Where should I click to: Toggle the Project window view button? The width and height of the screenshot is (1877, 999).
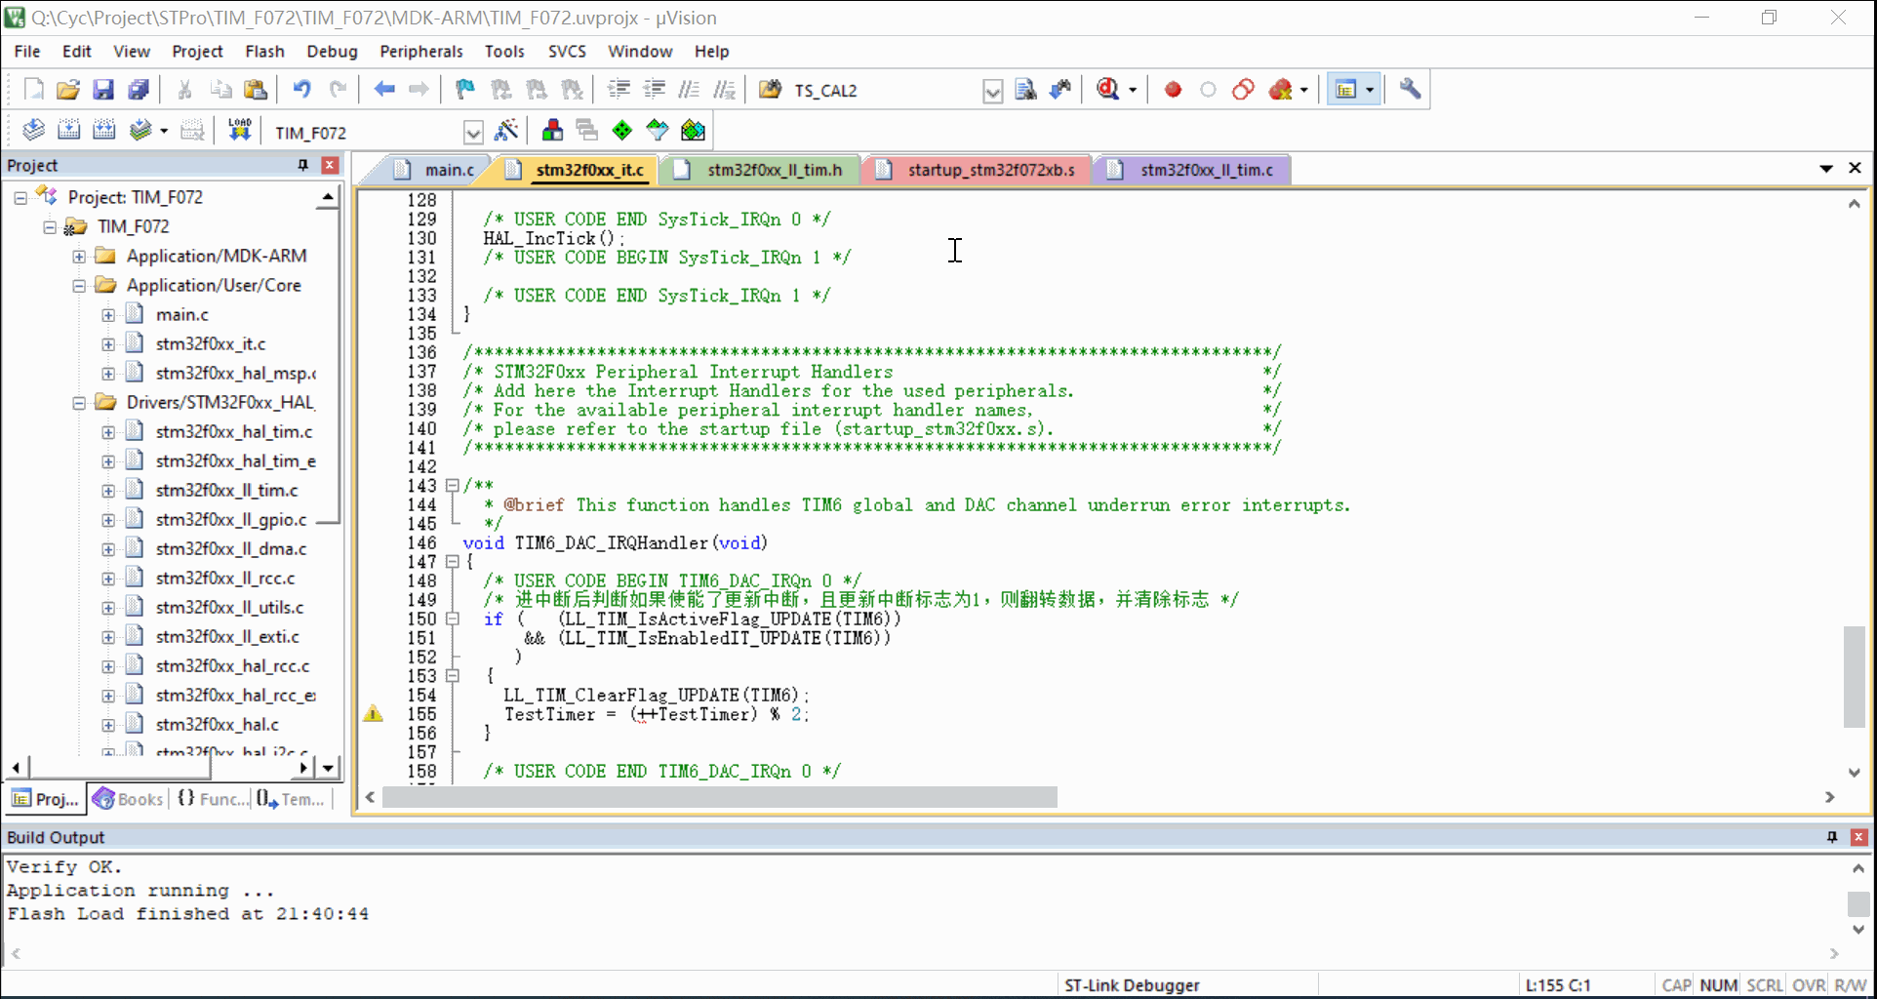(x=1345, y=90)
